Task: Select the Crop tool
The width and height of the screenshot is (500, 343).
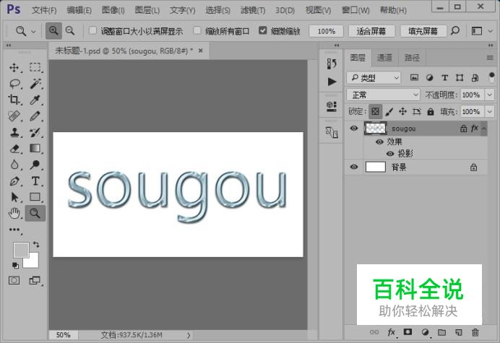Action: (x=14, y=100)
